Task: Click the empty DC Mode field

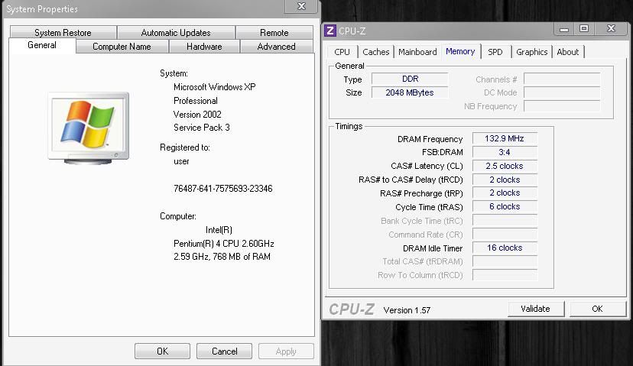Action: tap(562, 92)
